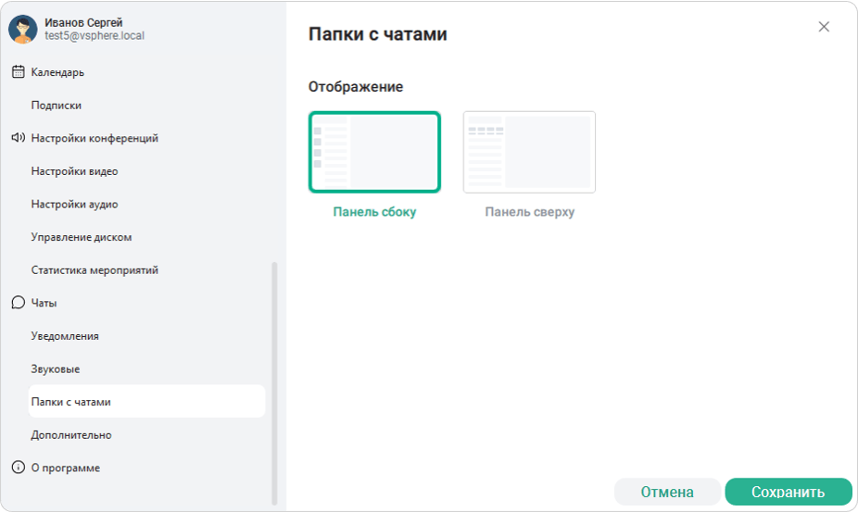The height and width of the screenshot is (512, 858).
Task: Click the calendar icon in the sidebar
Action: tap(18, 71)
